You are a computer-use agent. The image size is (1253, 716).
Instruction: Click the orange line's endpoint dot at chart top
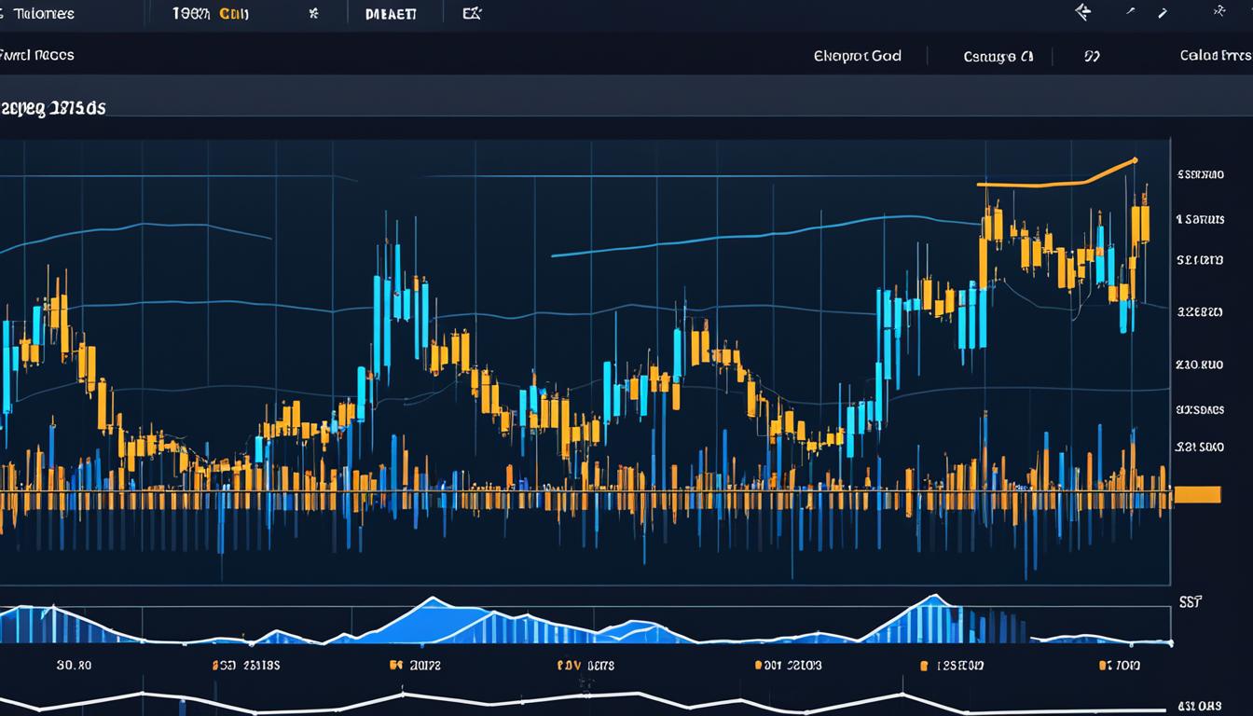1135,160
